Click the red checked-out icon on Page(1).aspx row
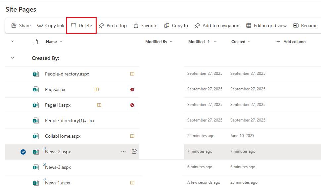The width and height of the screenshot is (321, 192). [132, 105]
